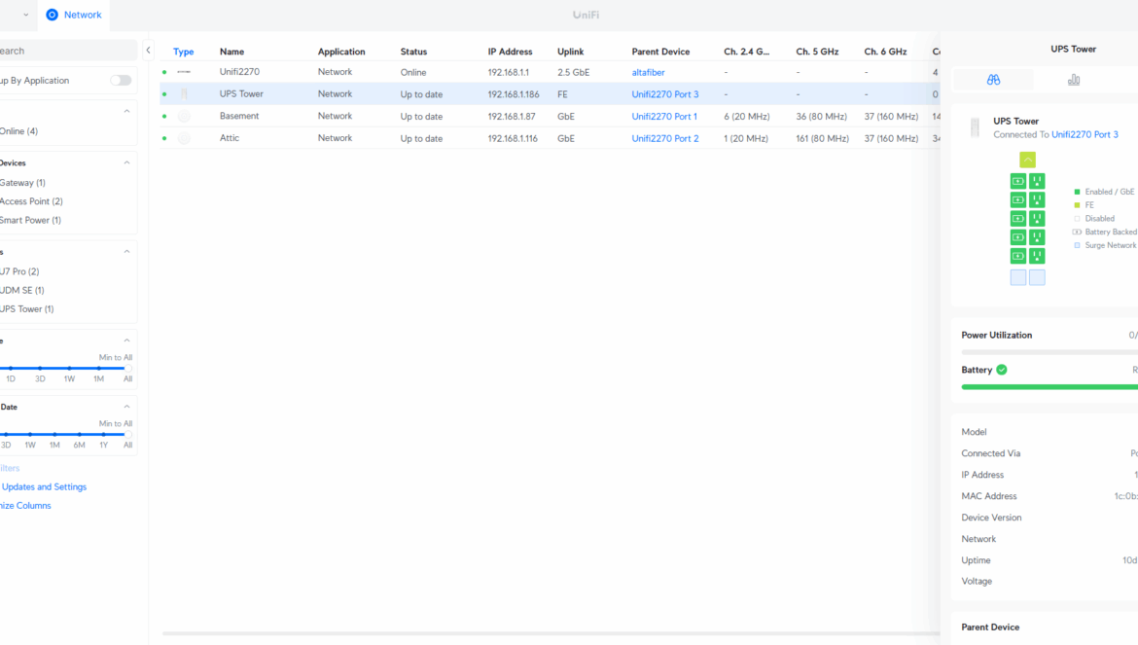1138x645 pixels.
Task: Open the altafiber parent device link
Action: pos(648,73)
